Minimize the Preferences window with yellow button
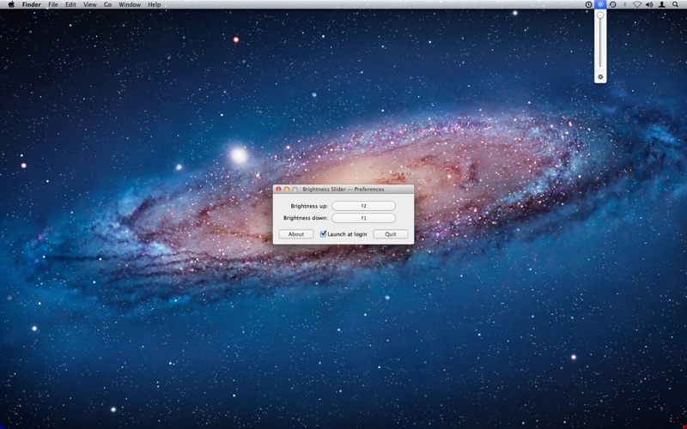The image size is (687, 429). point(287,189)
